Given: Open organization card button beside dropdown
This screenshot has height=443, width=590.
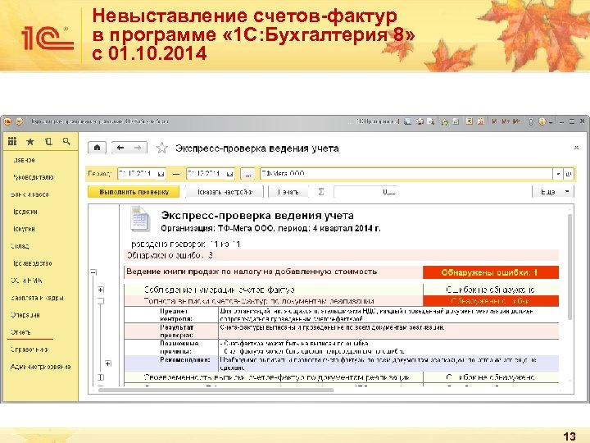Looking at the screenshot, I should tap(569, 174).
